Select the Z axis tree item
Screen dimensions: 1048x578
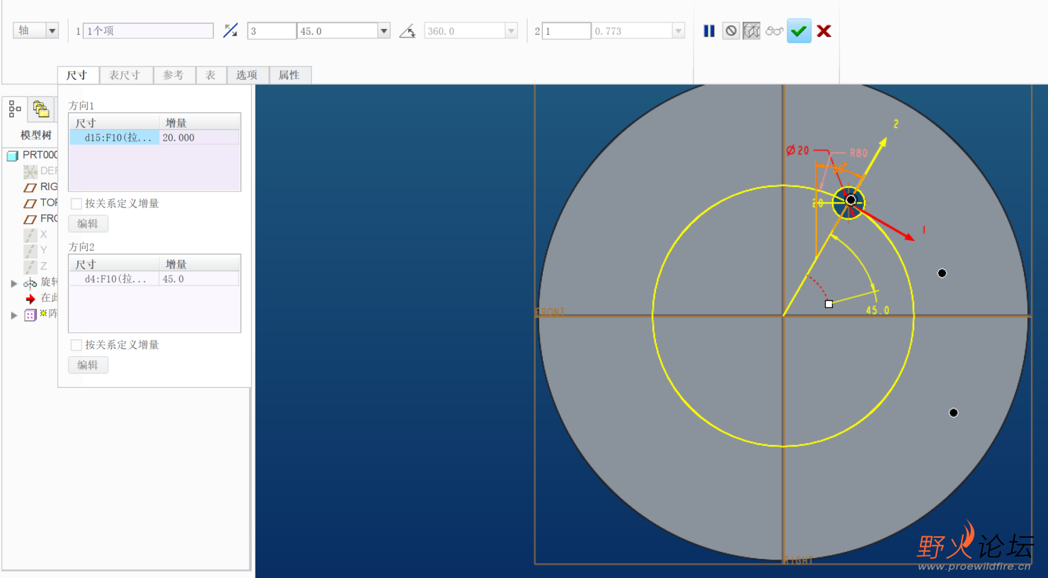click(x=36, y=266)
